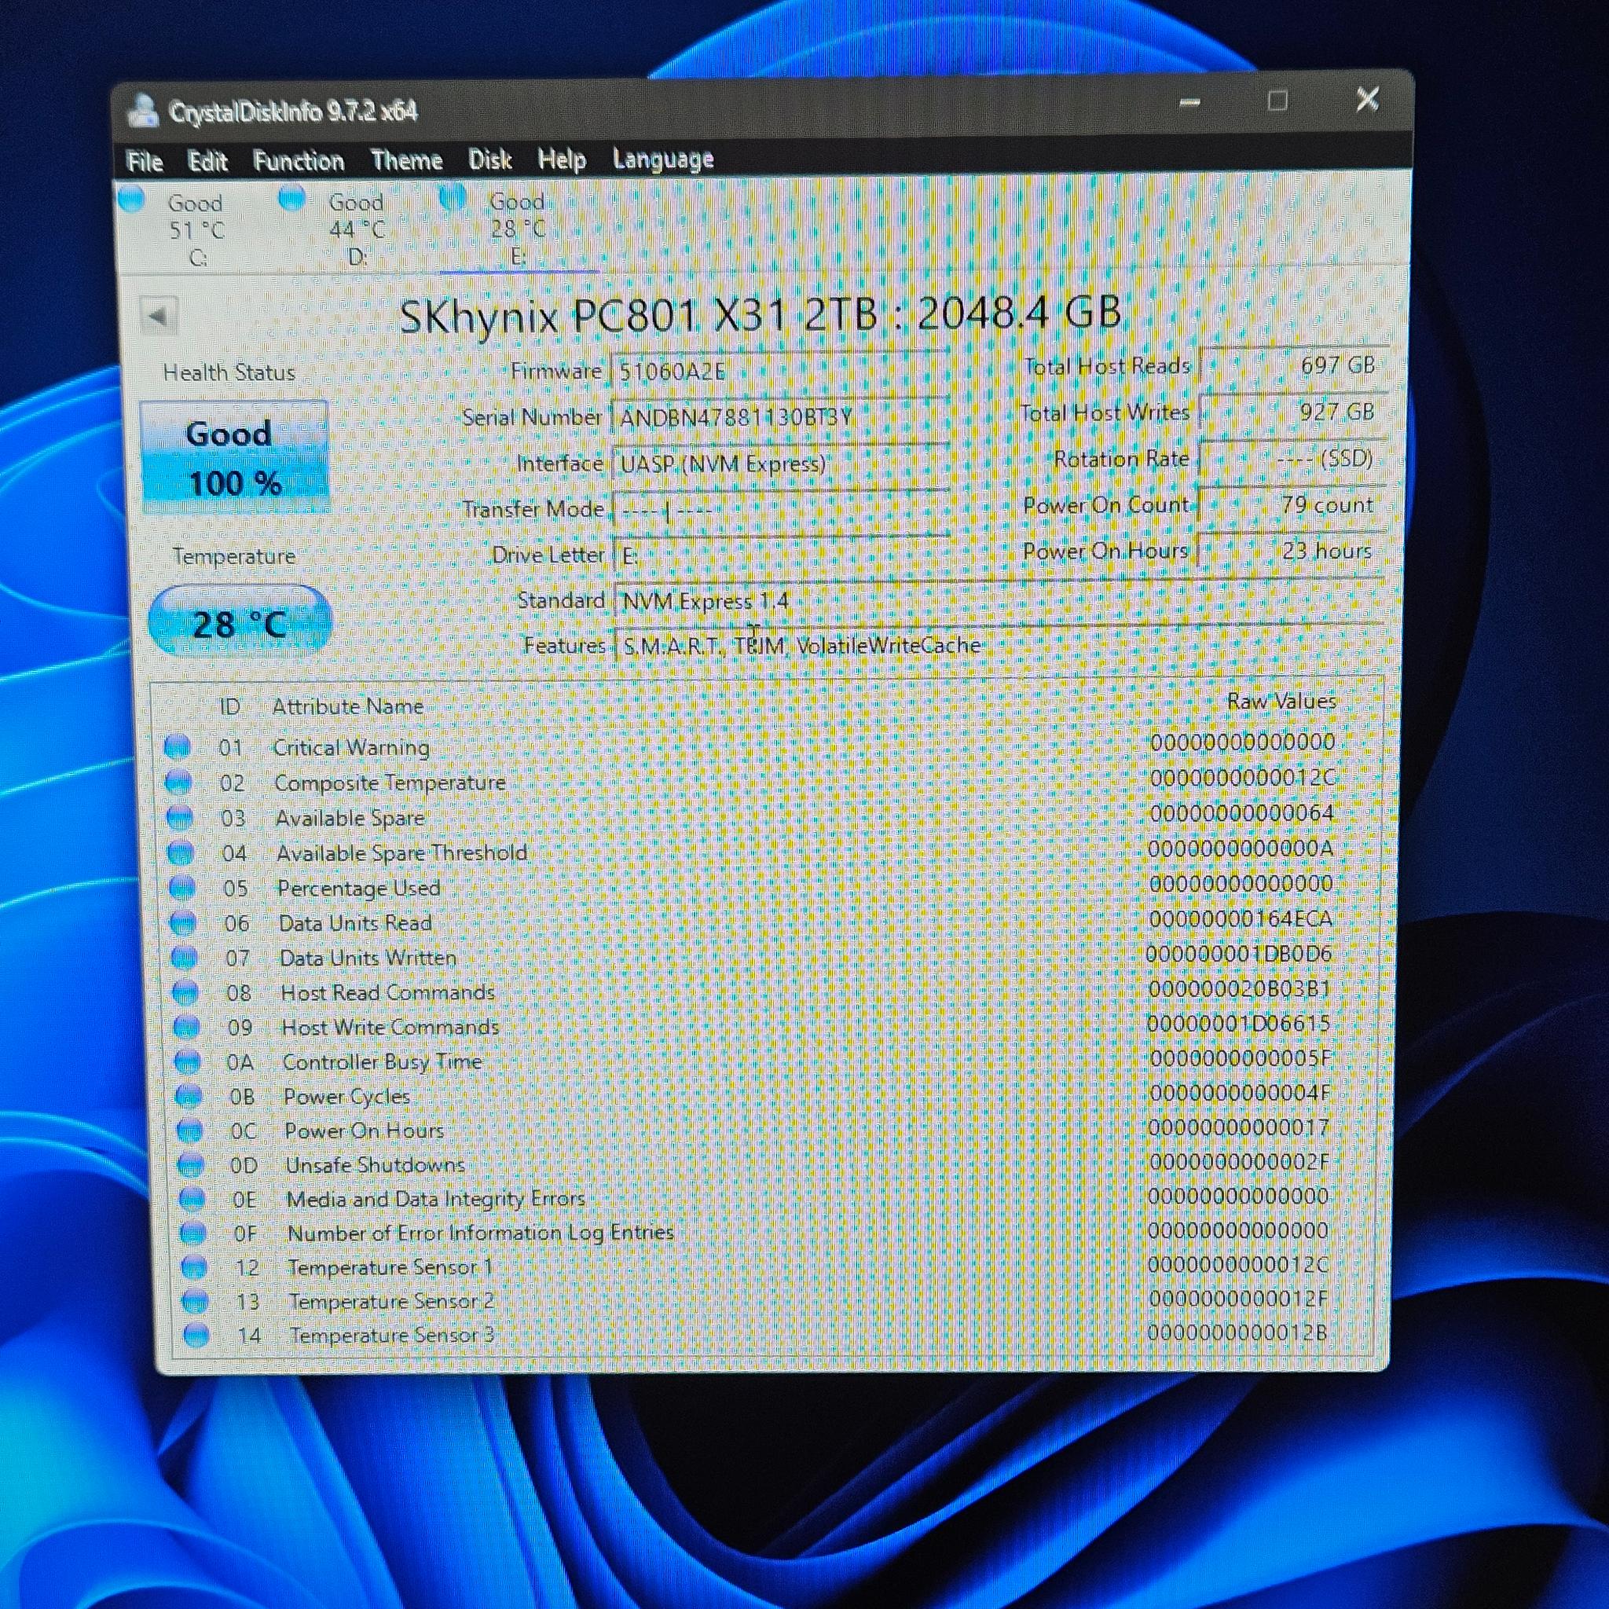Click status dot of Host Write Commands row
1609x1609 pixels.
(185, 1027)
